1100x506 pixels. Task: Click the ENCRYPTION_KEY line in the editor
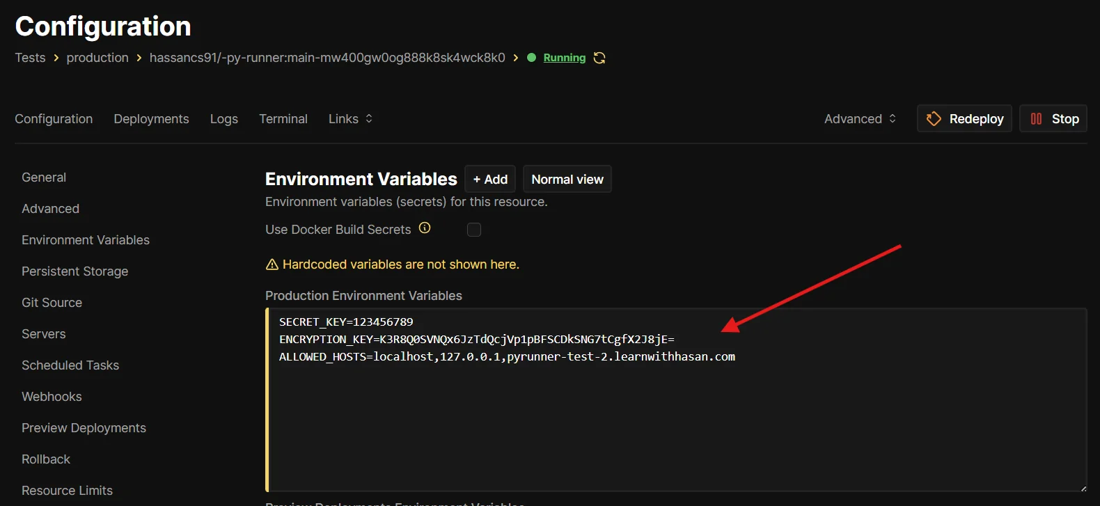click(x=477, y=339)
